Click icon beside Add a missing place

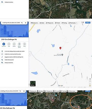tap(2, 60)
